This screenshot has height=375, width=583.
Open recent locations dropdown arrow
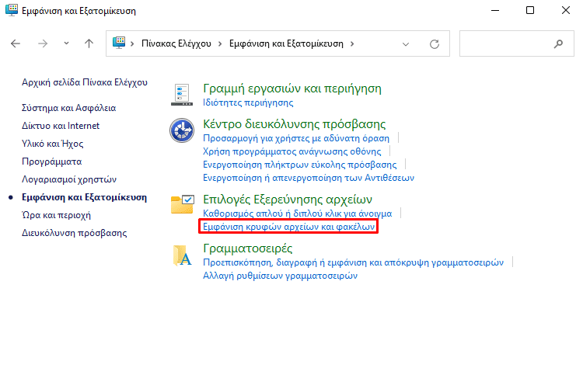(66, 43)
